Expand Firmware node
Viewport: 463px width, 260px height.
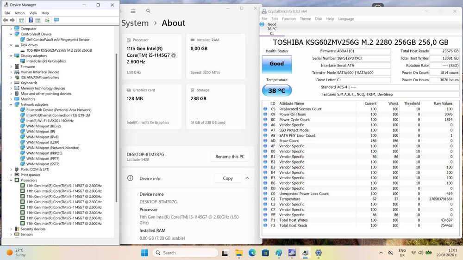pos(11,67)
